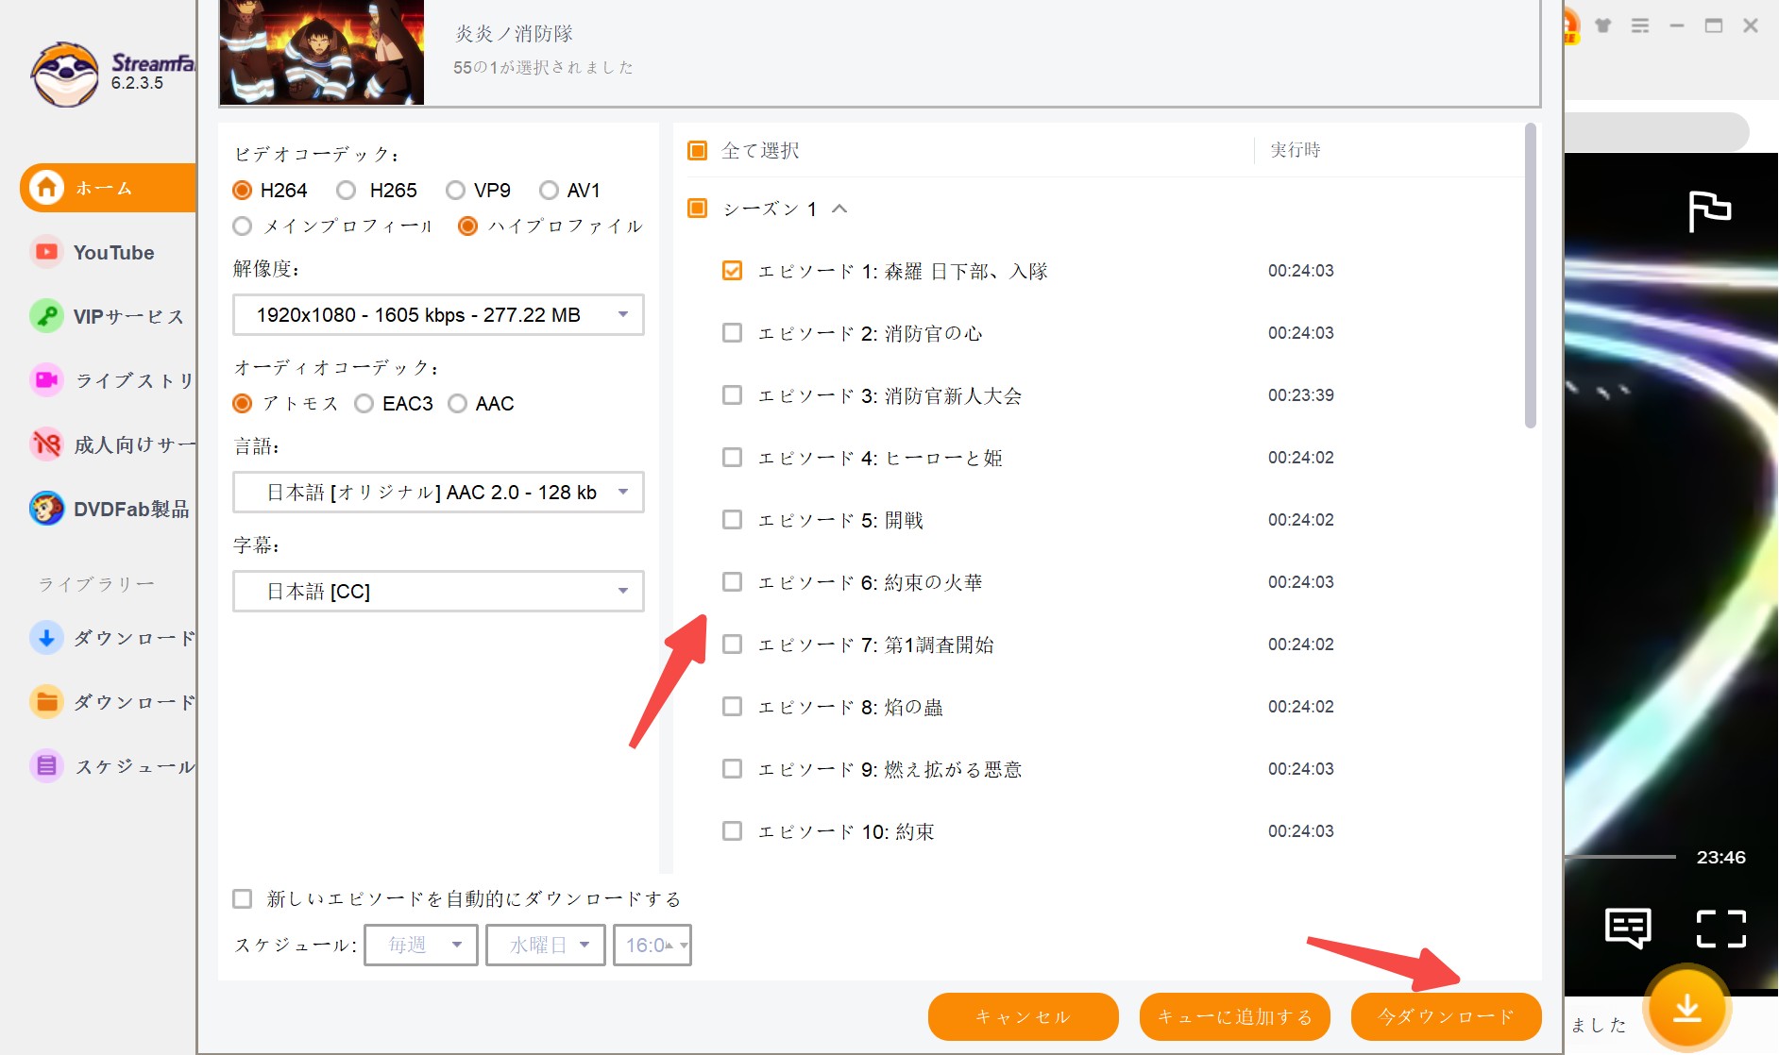This screenshot has width=1779, height=1055.
Task: Open the 毎週 schedule frequency dropdown
Action: coord(421,945)
